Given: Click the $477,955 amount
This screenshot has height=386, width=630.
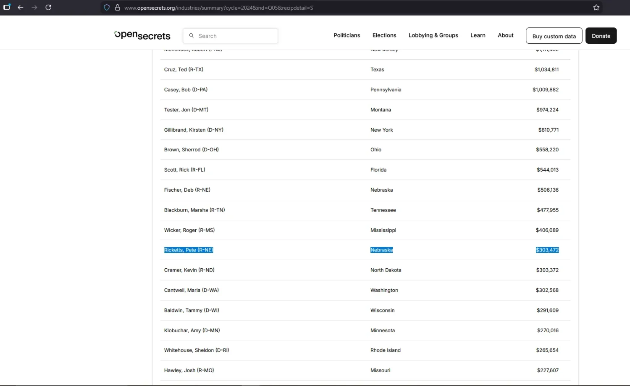Looking at the screenshot, I should (x=548, y=211).
